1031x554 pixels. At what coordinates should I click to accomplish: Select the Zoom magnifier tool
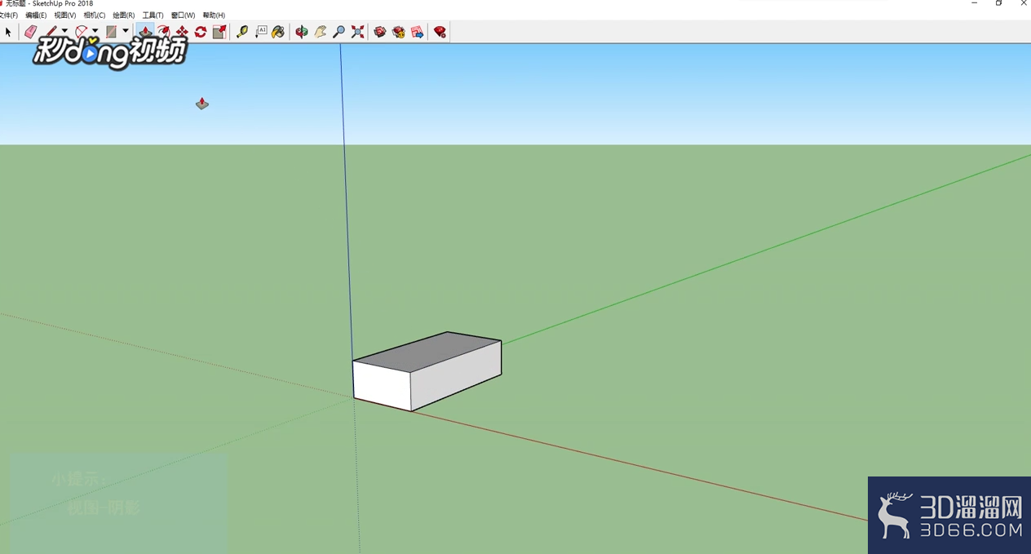339,32
